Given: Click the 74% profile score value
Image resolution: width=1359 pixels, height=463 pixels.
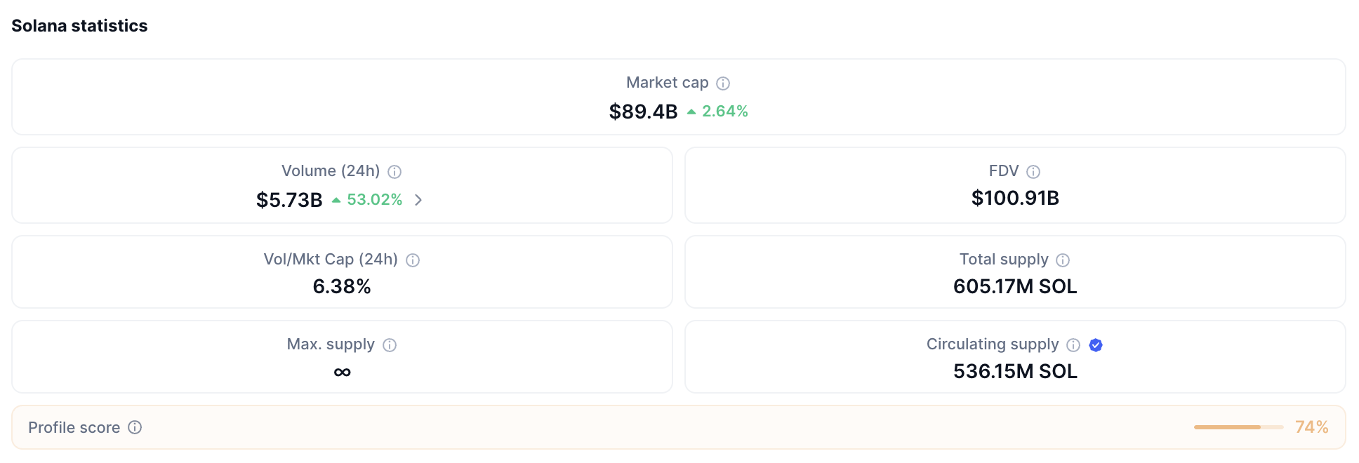Looking at the screenshot, I should [1311, 427].
